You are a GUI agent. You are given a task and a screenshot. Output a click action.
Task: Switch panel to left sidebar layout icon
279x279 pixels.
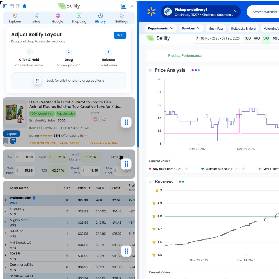tap(5, 6)
